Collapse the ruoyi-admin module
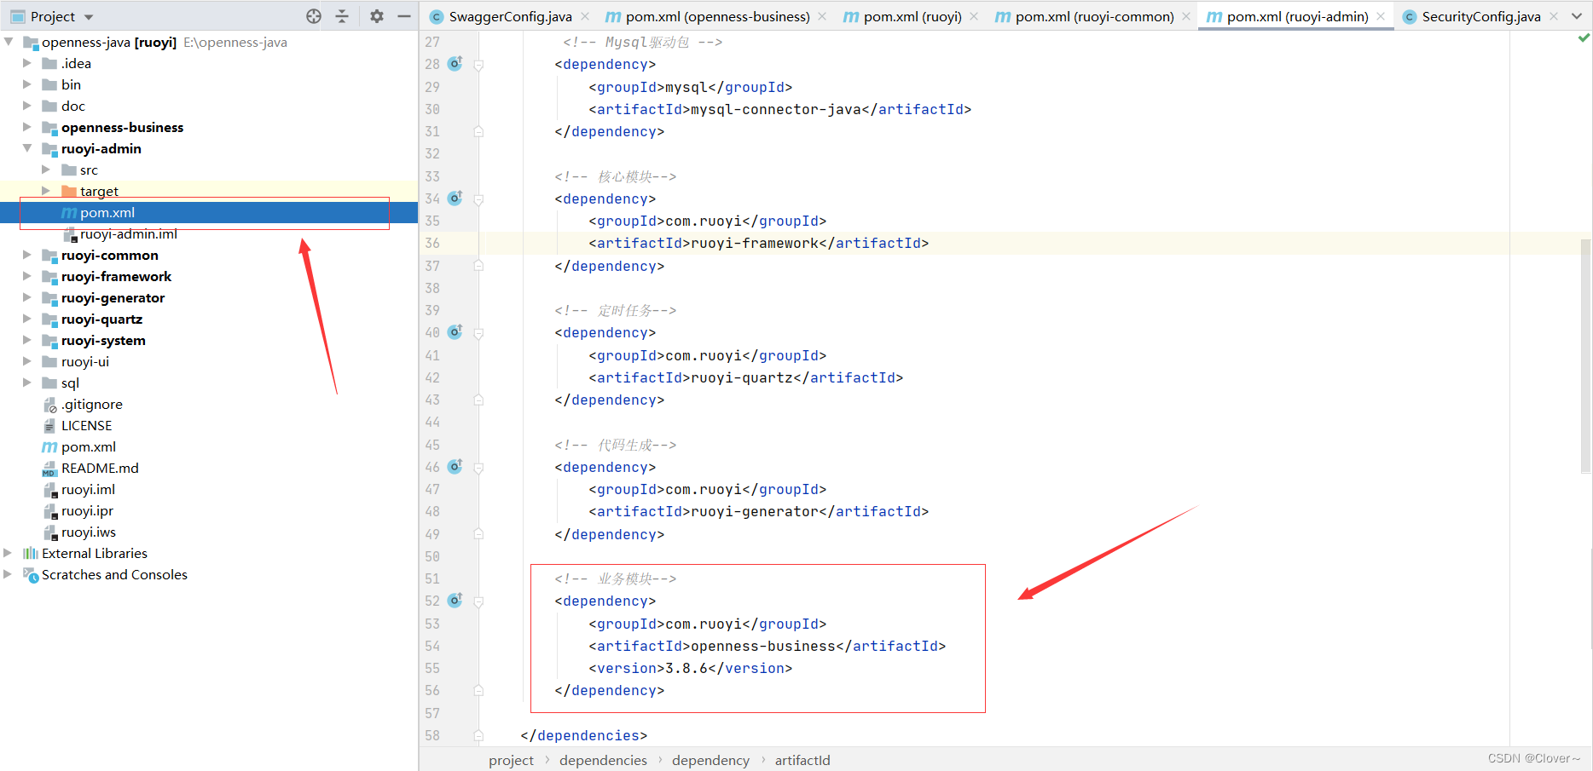 click(27, 148)
